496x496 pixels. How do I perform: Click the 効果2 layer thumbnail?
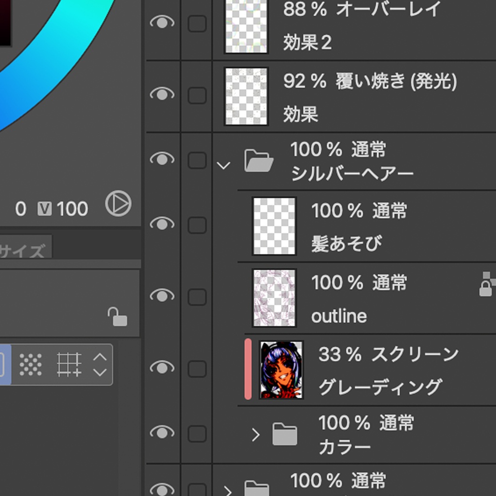246,26
